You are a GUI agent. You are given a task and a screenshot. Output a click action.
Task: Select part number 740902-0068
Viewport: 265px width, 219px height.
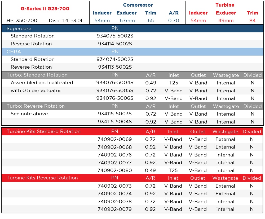[114, 147]
